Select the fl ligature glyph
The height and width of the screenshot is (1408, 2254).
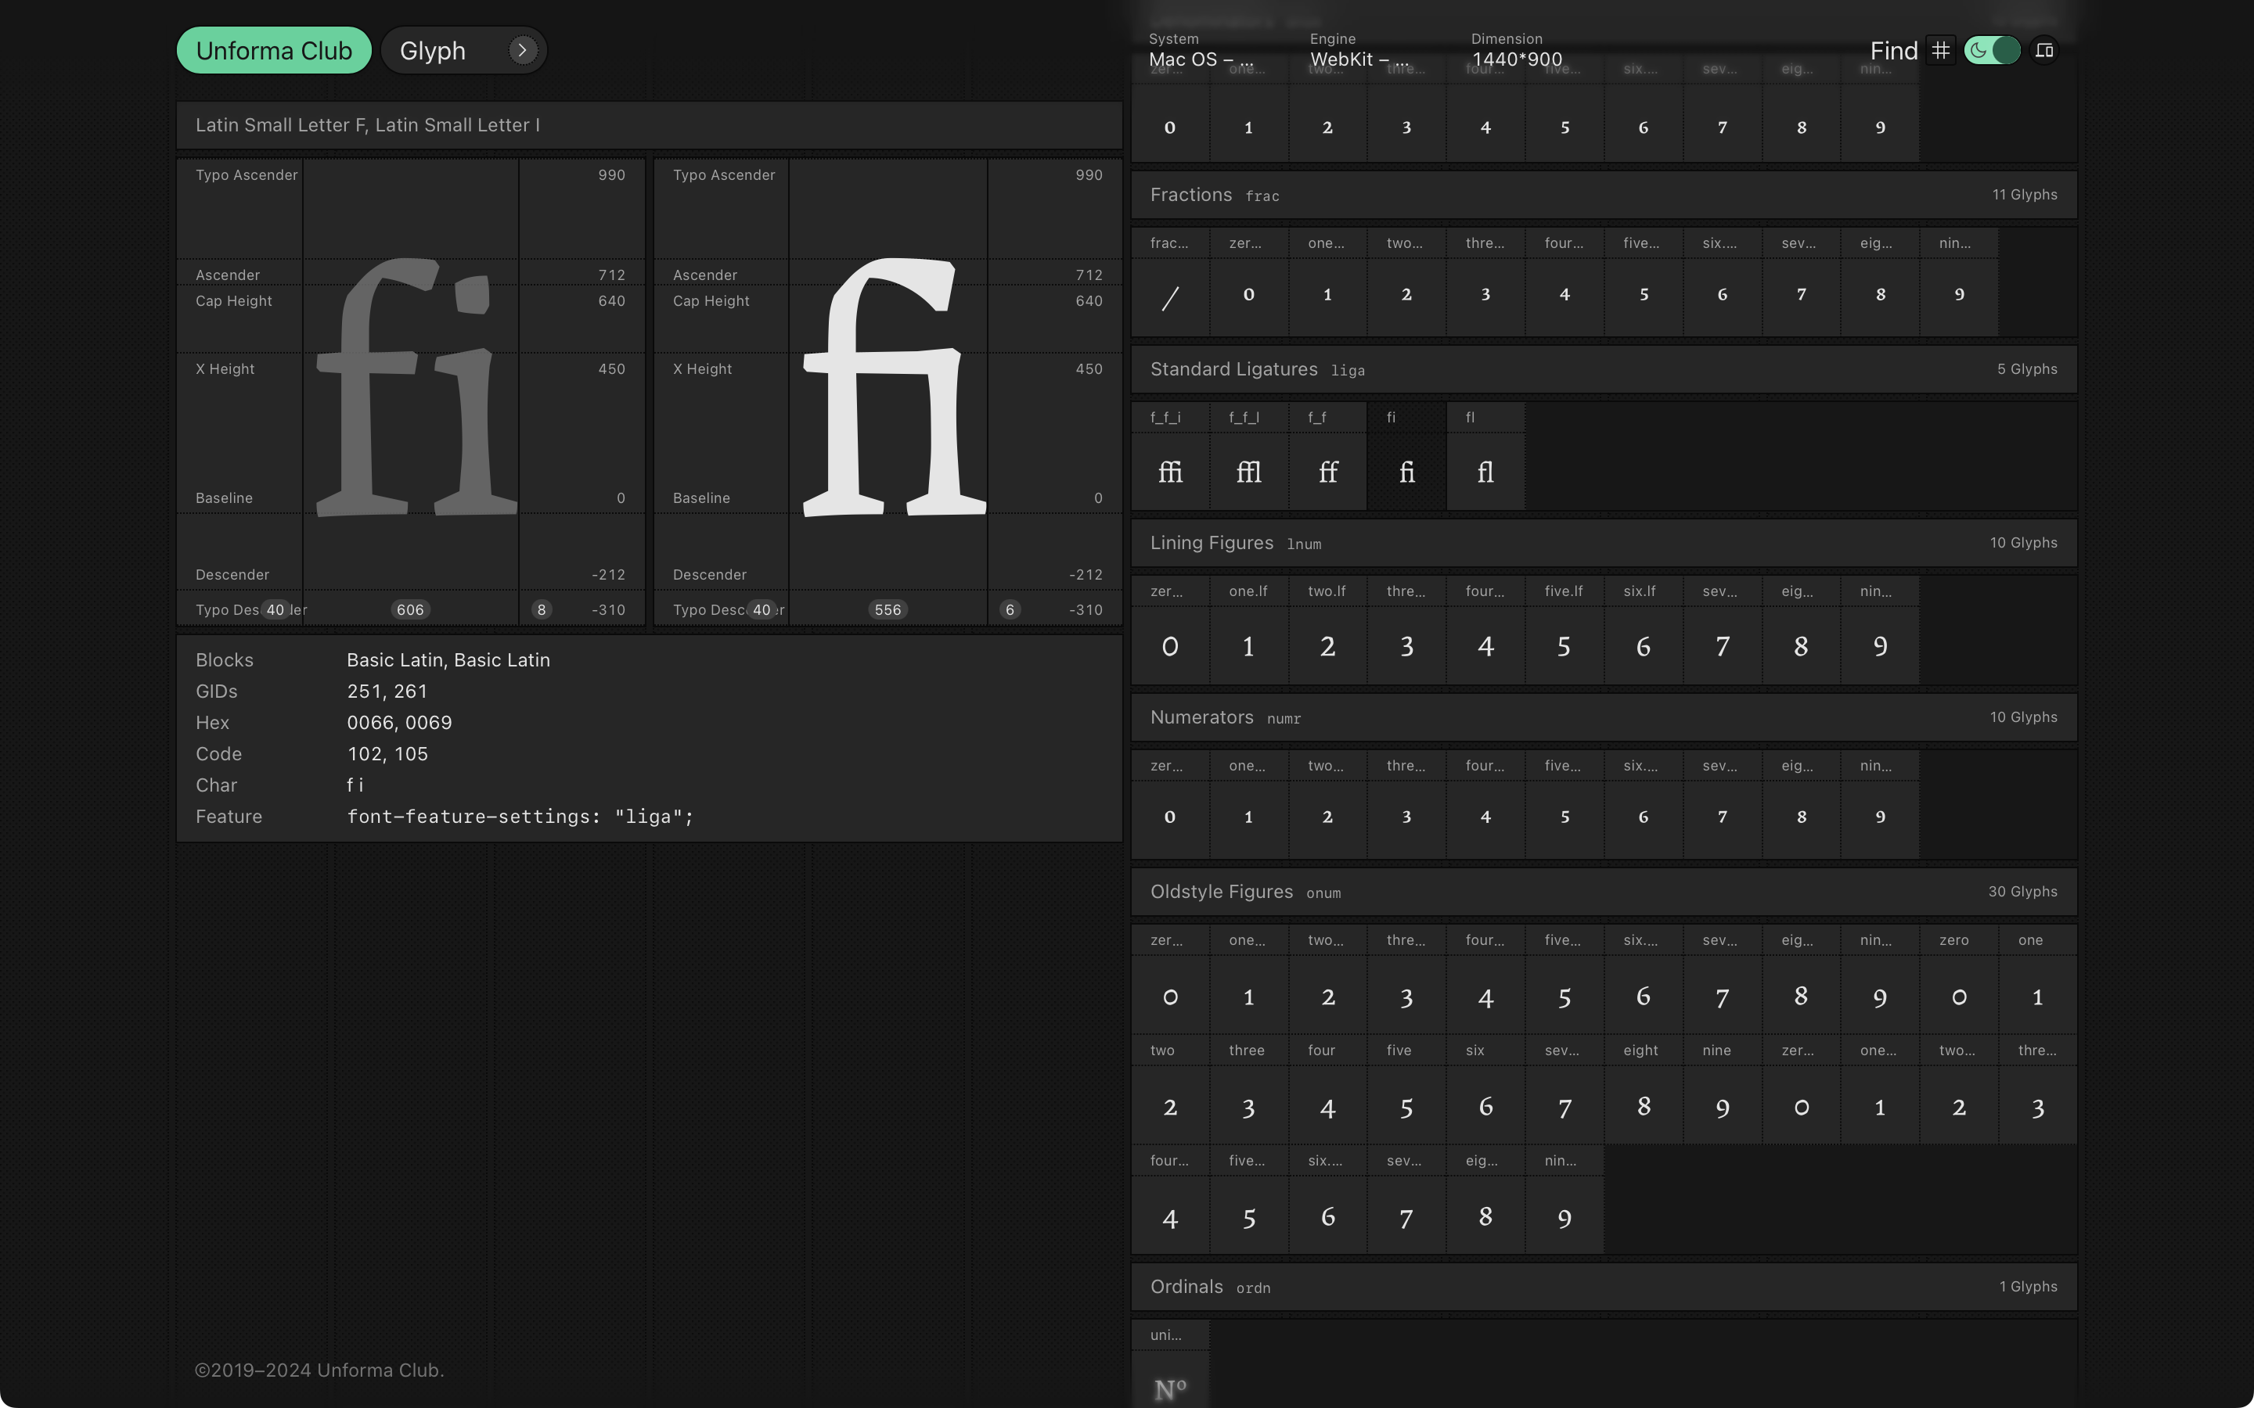(x=1485, y=470)
